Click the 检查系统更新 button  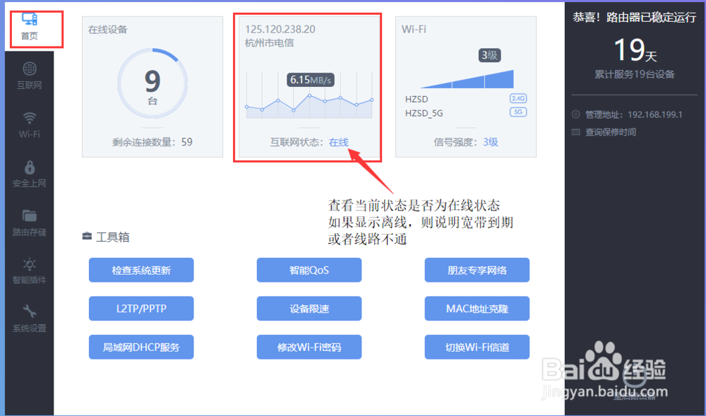140,270
